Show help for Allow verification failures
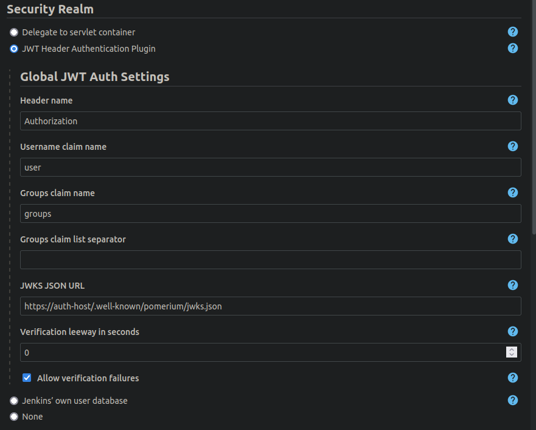This screenshot has width=536, height=430. pos(512,378)
